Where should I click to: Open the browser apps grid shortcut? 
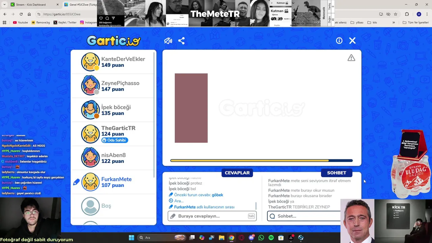[4, 23]
